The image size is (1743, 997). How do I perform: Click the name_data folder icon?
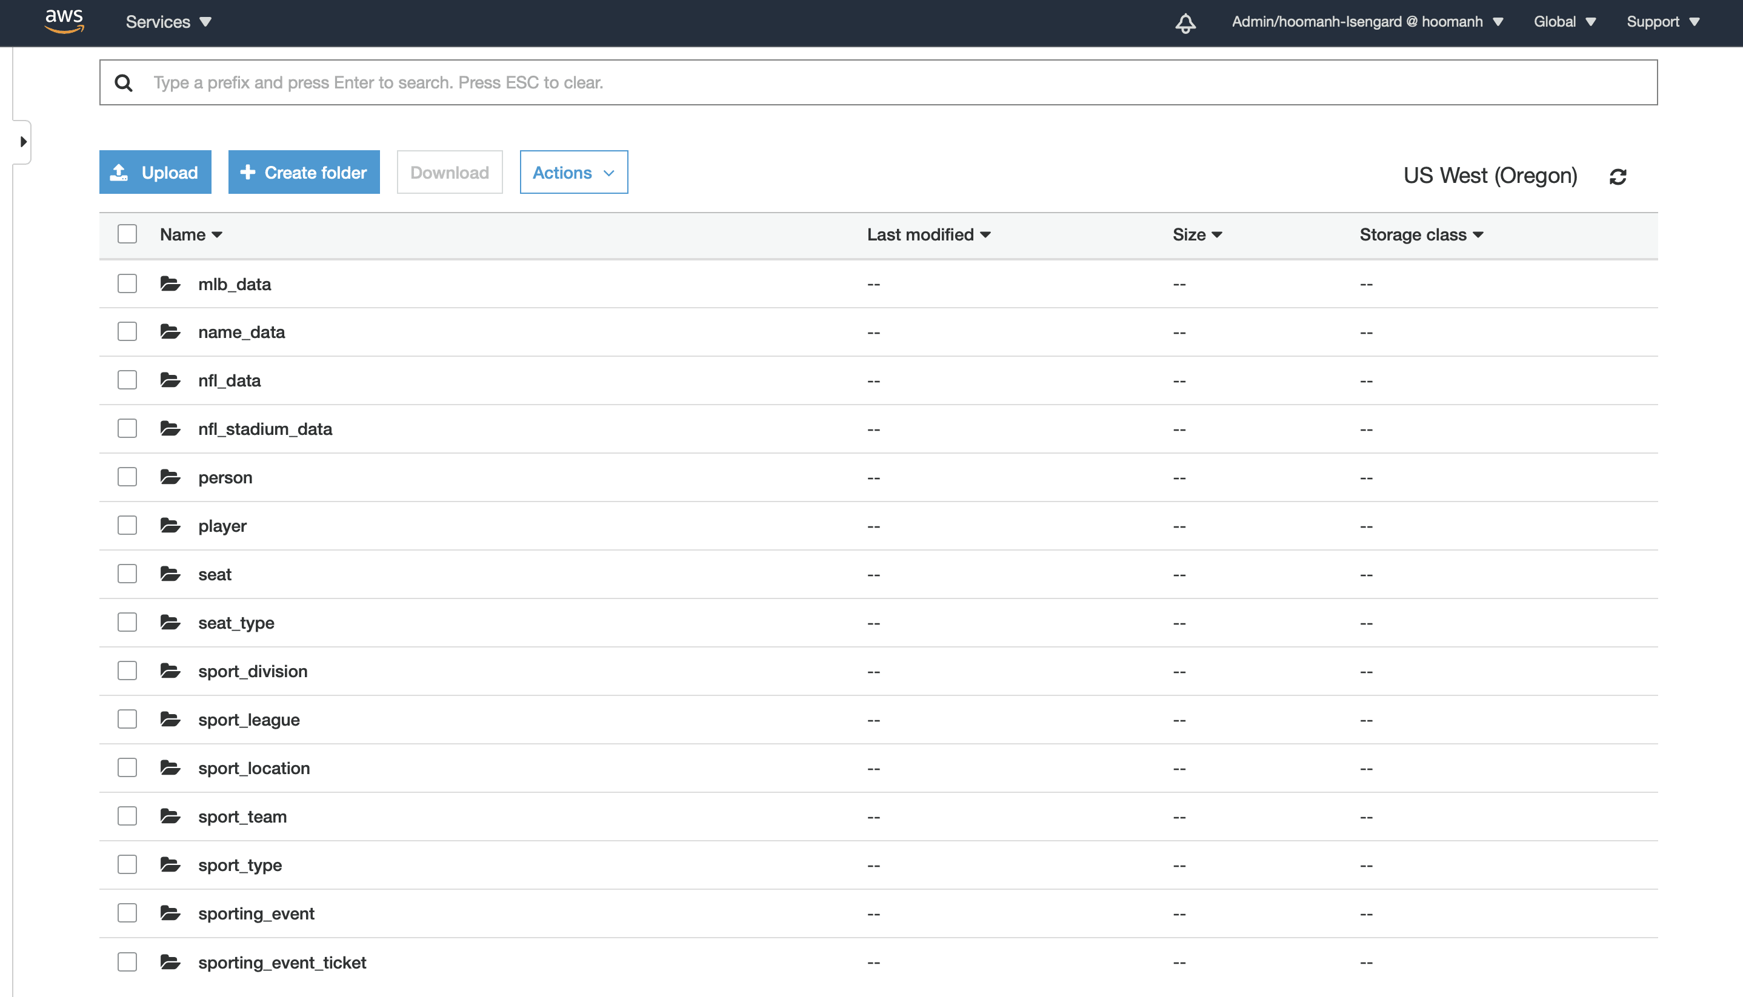(x=170, y=331)
